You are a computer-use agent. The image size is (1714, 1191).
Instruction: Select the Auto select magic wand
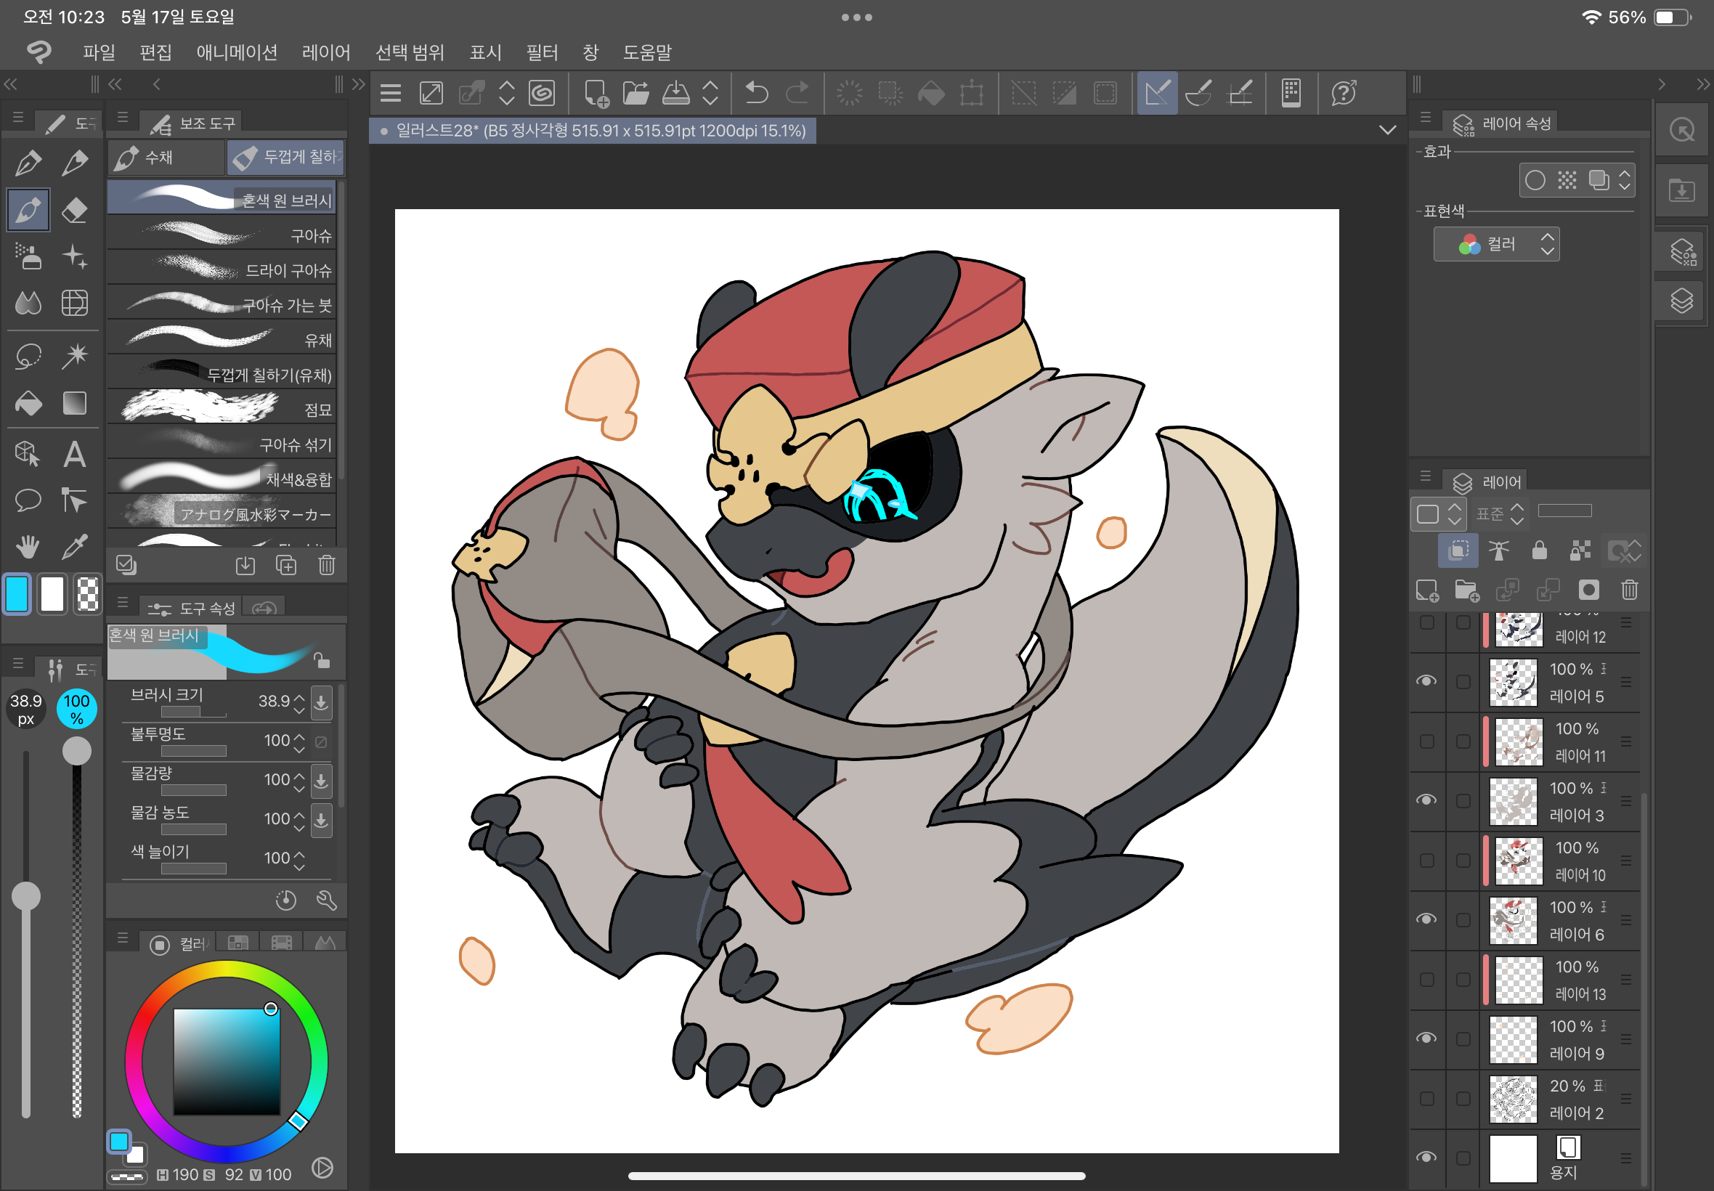[74, 356]
